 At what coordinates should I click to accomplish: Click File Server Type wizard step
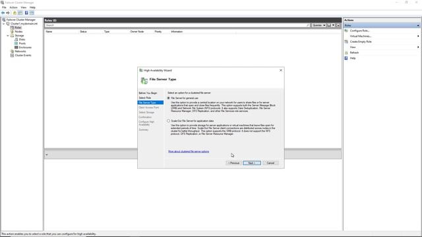(x=150, y=103)
